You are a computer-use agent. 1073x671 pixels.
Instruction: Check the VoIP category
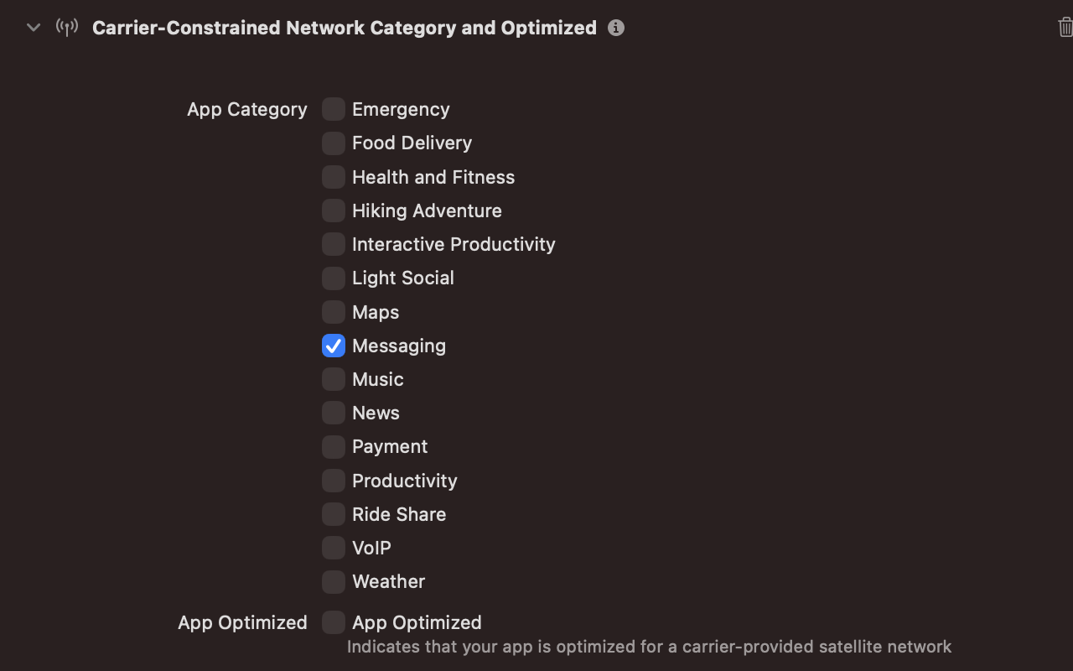333,547
